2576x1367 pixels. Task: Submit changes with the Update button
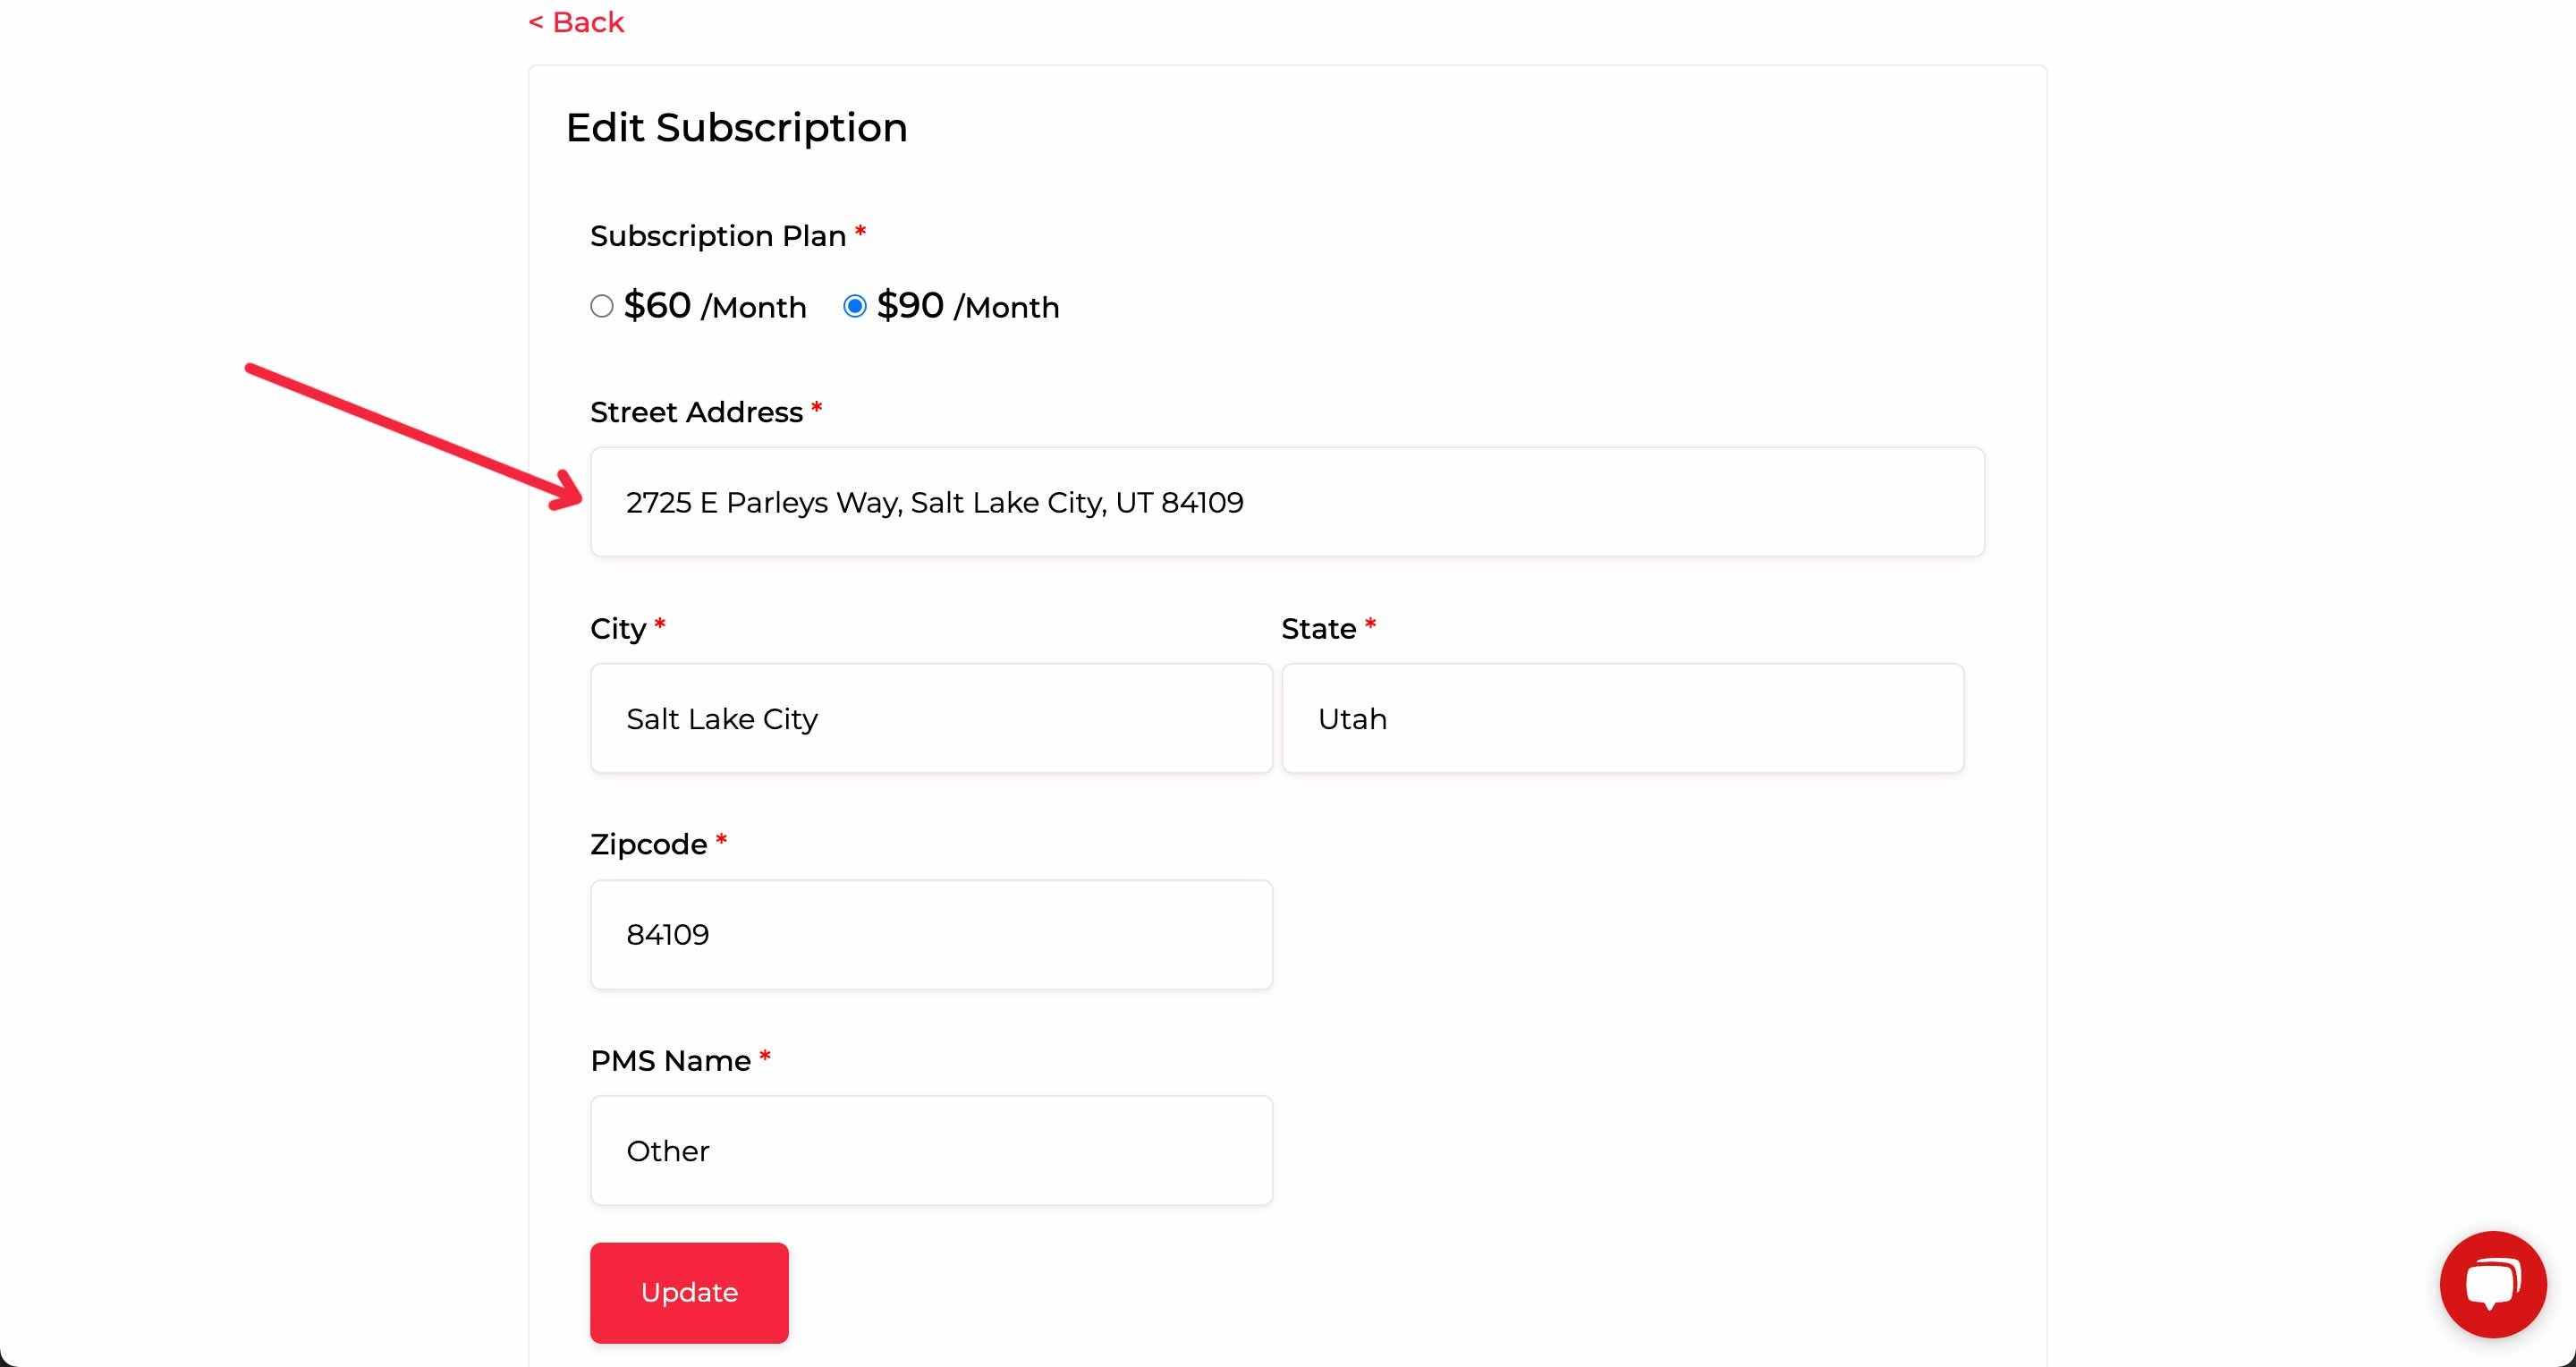coord(689,1293)
